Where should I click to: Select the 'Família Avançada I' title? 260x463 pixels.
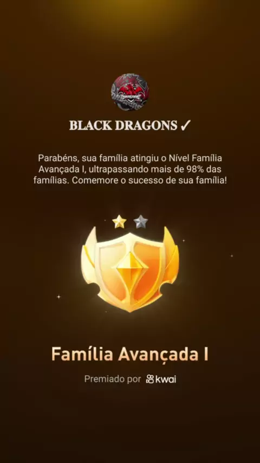(x=130, y=353)
